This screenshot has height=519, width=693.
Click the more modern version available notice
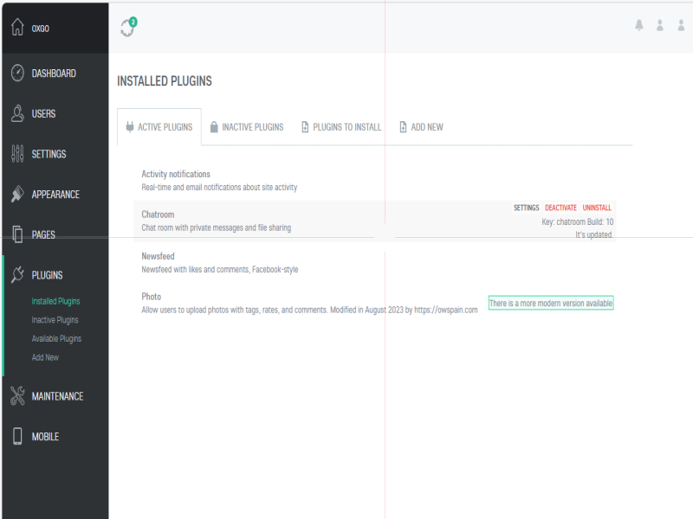pyautogui.click(x=551, y=304)
